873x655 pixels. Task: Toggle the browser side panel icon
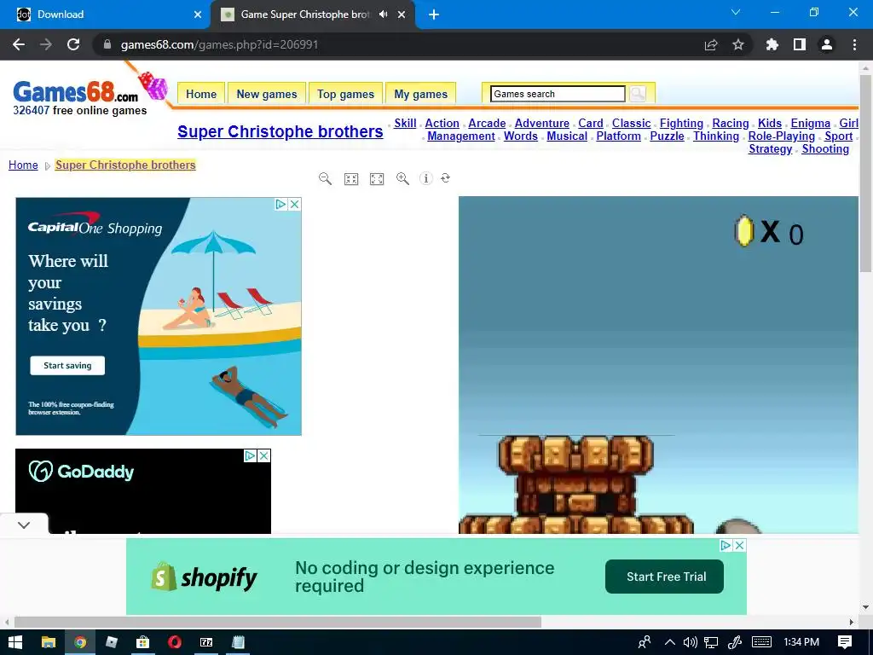800,44
